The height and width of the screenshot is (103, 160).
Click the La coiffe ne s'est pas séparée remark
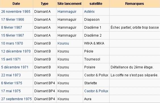(x=134, y=75)
